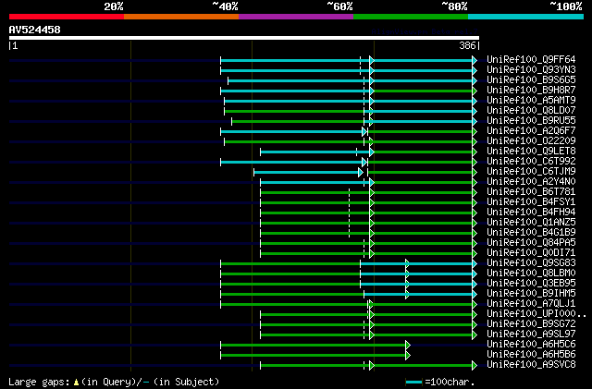Select hit label UniRef100_B9RU55
The height and width of the screenshot is (389, 592).
[x=531, y=121]
